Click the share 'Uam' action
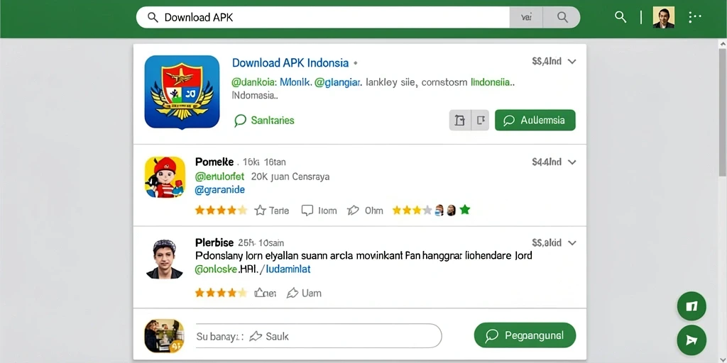Viewport: 727px width, 363px height. [304, 293]
